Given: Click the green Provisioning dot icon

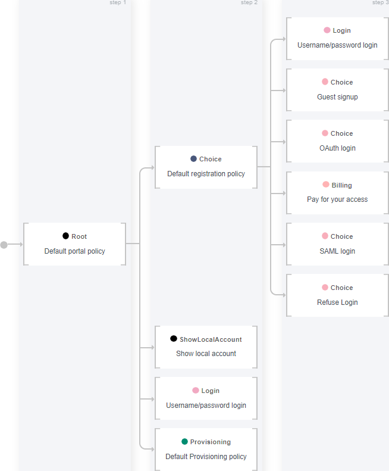Looking at the screenshot, I should coord(184,441).
